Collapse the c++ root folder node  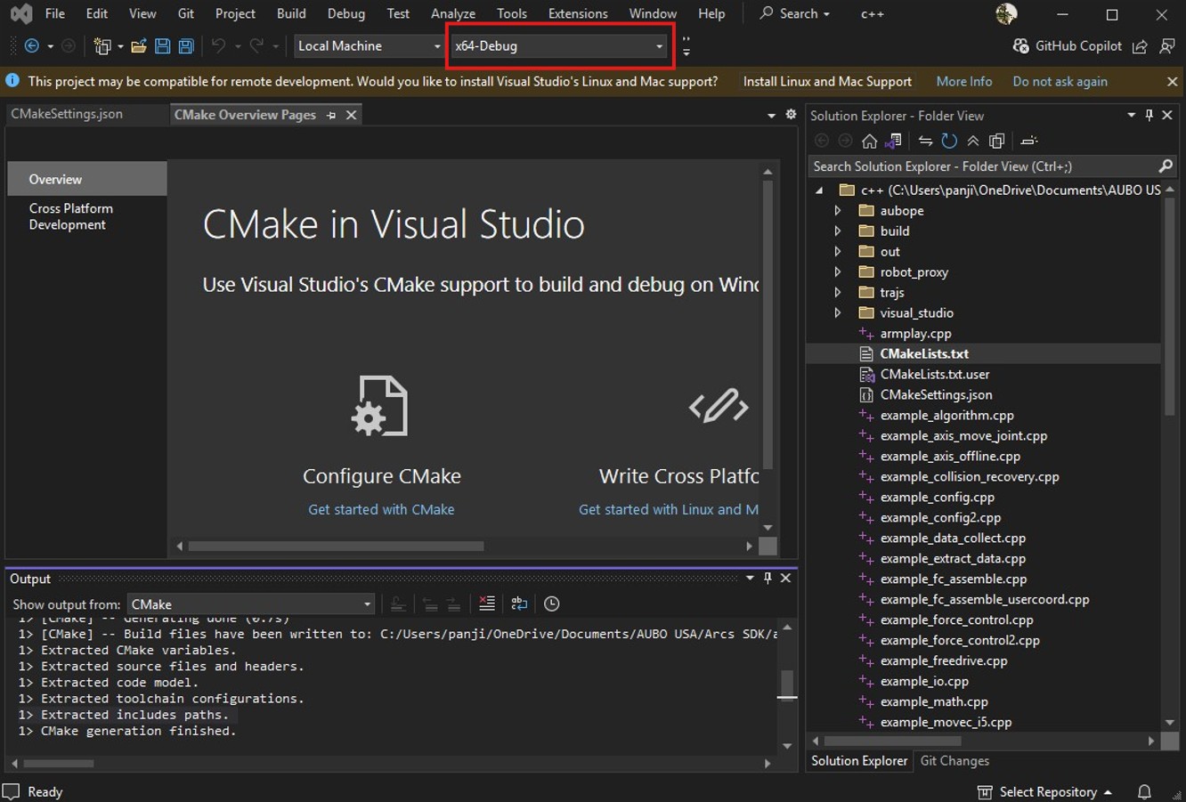(819, 190)
